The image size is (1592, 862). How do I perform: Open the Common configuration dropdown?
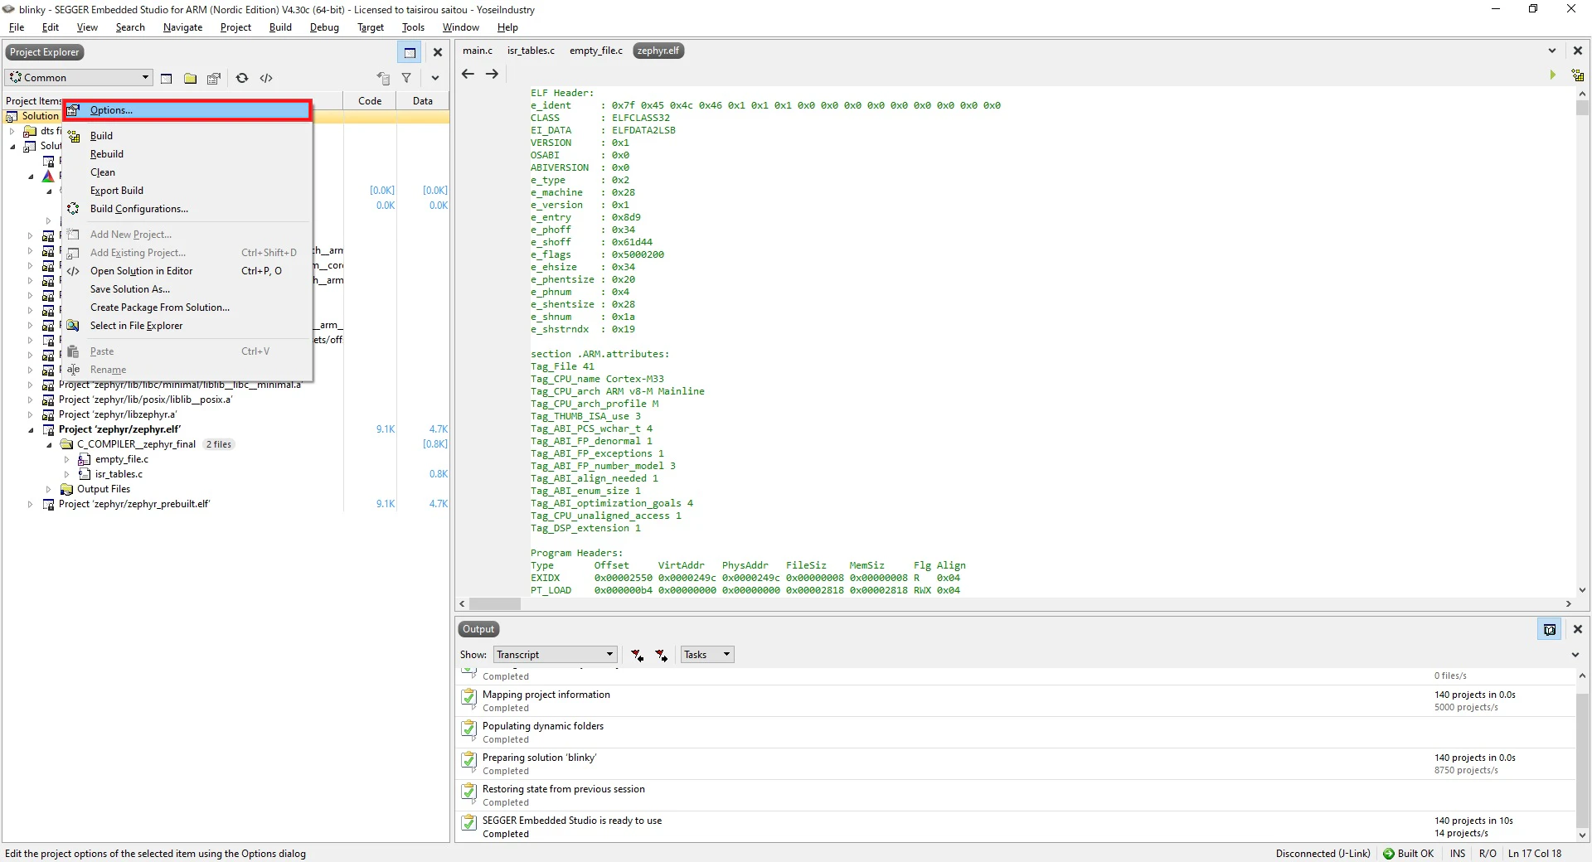tap(80, 78)
